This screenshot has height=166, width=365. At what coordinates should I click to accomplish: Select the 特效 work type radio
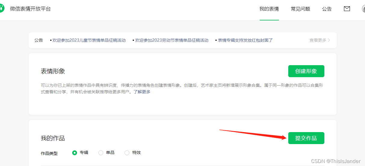point(127,153)
